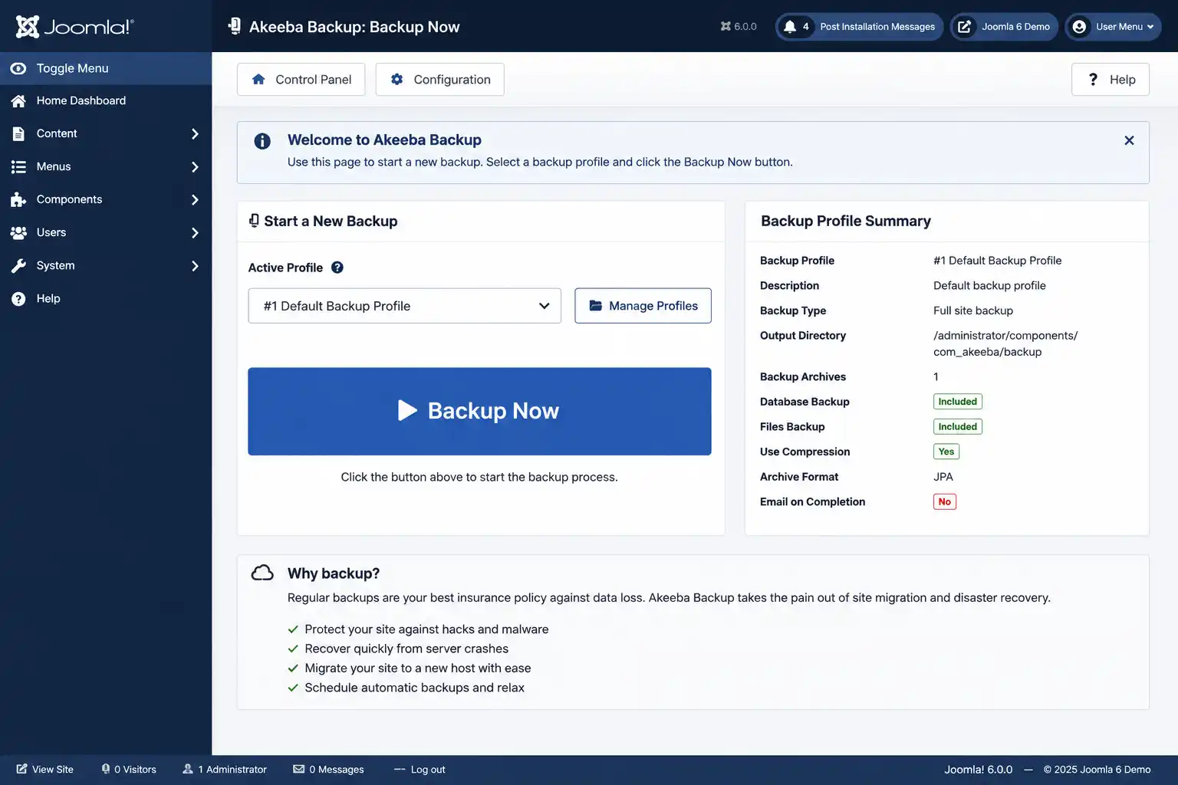This screenshot has width=1178, height=785.
Task: Open Post Installation Messages
Action: (859, 27)
